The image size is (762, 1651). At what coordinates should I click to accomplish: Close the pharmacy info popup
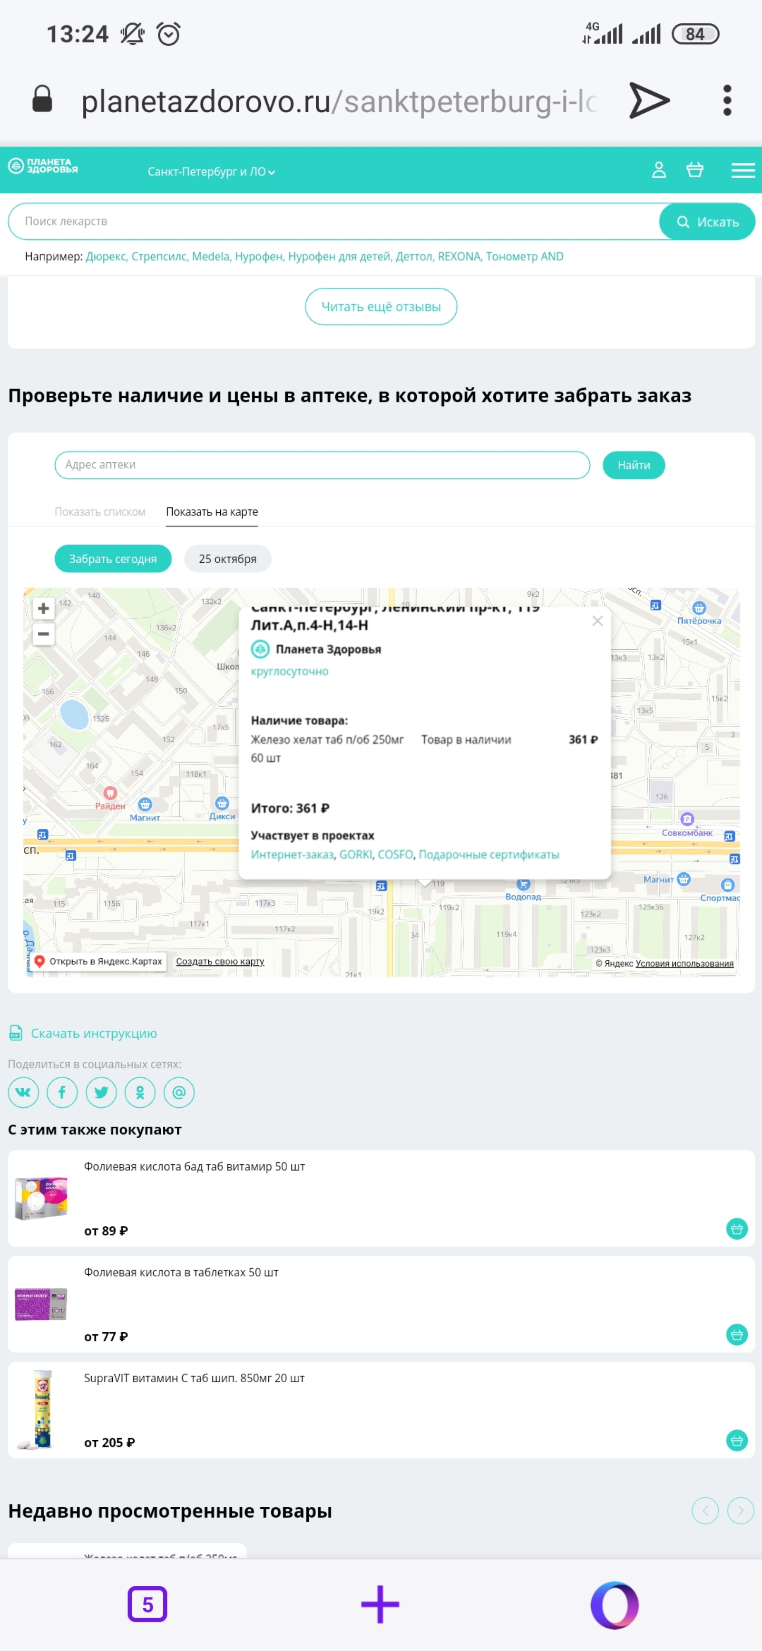click(597, 620)
